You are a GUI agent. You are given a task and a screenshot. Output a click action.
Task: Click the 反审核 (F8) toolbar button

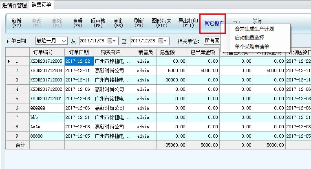pyautogui.click(x=98, y=23)
